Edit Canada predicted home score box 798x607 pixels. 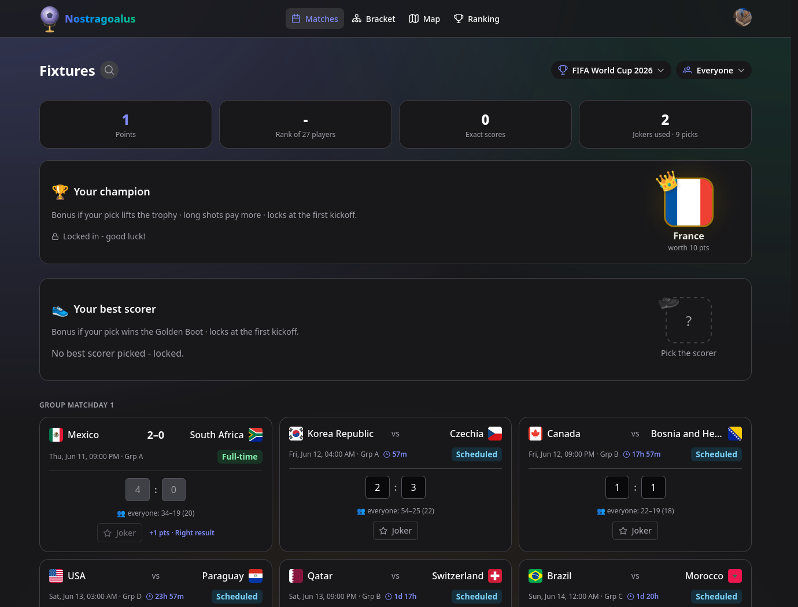(617, 487)
